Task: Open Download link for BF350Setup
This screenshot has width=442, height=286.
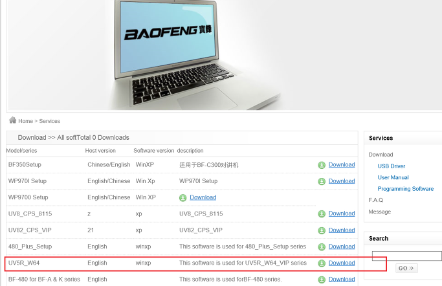Action: tap(342, 164)
